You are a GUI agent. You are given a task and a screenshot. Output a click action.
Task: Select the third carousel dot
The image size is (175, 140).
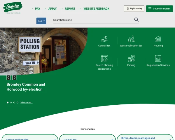point(14,102)
